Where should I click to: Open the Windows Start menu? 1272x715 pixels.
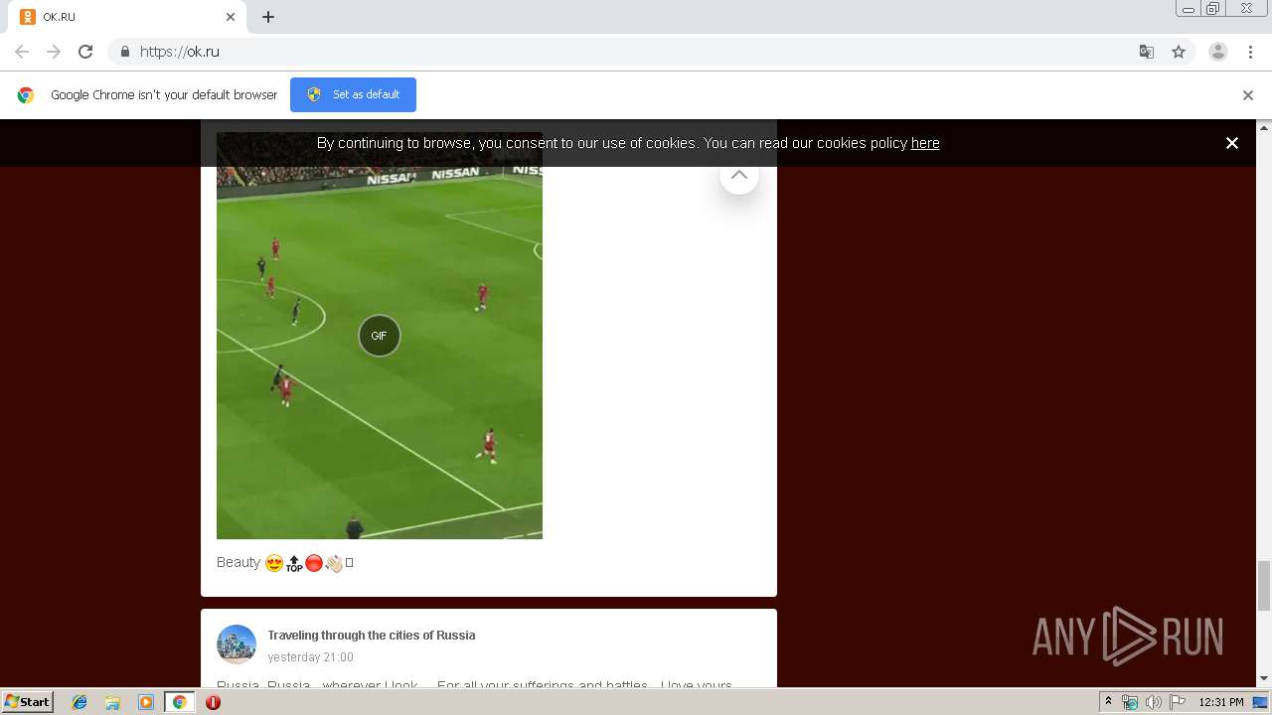pyautogui.click(x=27, y=702)
